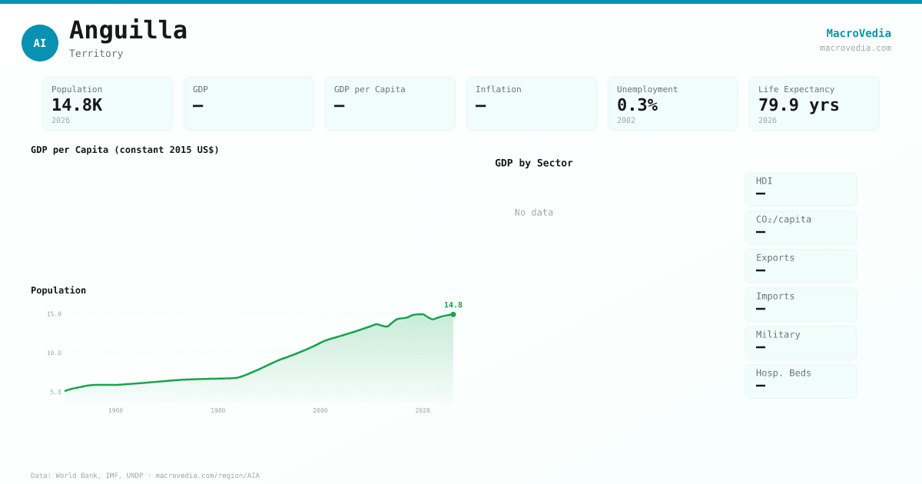
Task: Click the AI circular badge icon
Action: 40,43
